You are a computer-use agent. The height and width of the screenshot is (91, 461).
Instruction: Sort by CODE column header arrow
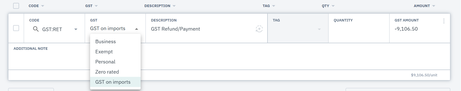[x=43, y=6]
